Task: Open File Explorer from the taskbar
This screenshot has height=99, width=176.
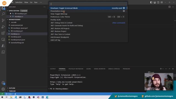Action: pos(11,97)
